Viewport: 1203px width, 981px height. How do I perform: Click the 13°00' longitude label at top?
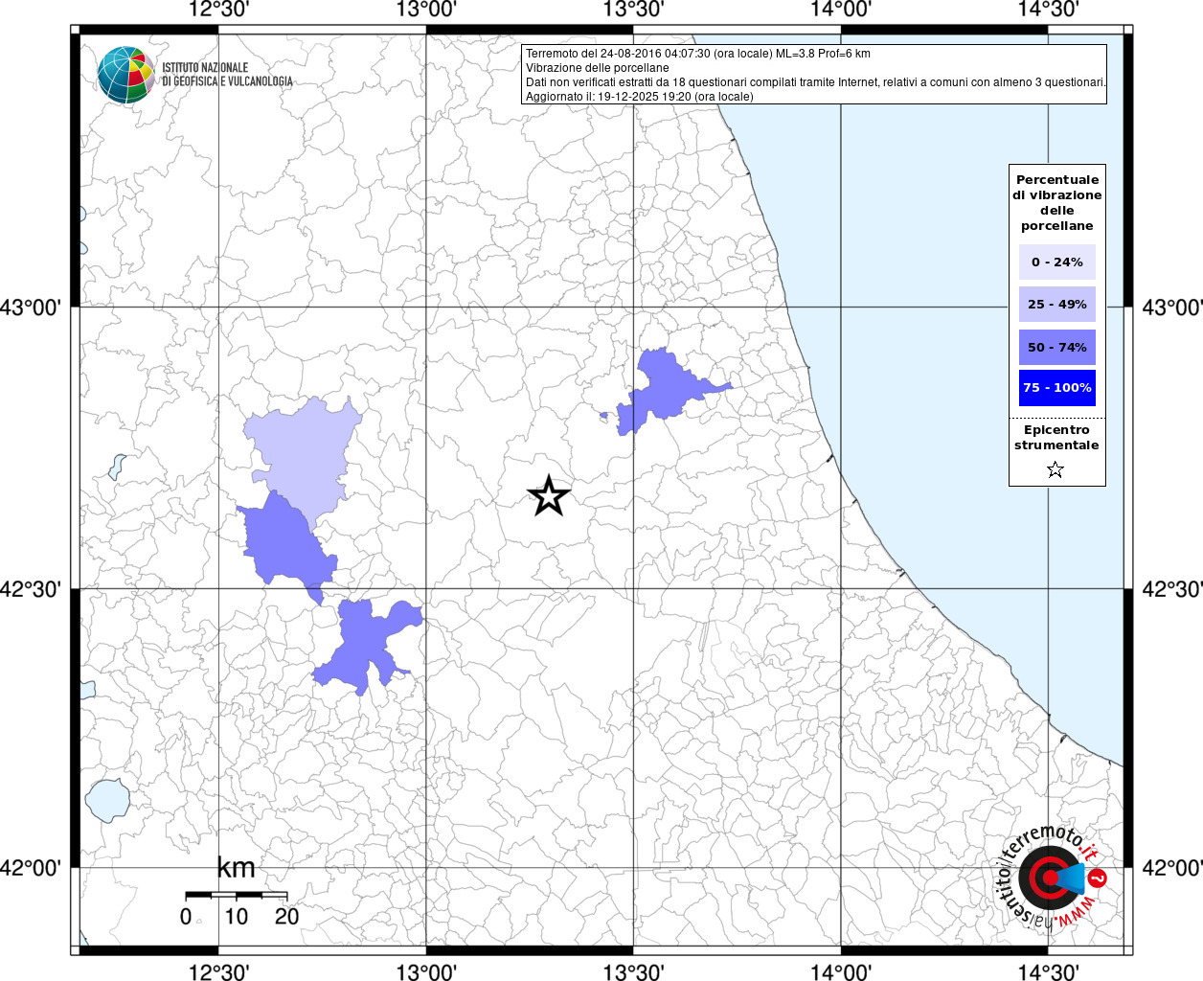coord(426,10)
